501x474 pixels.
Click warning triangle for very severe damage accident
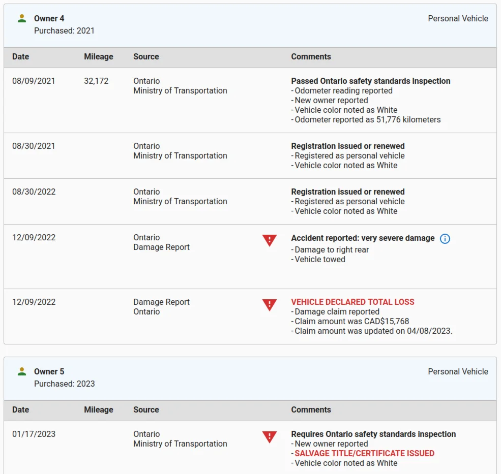[x=269, y=240]
